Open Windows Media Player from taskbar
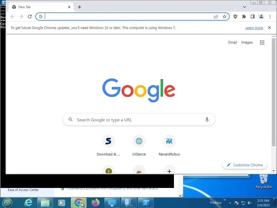Screen dimensions: 277x208 click(x=61, y=203)
